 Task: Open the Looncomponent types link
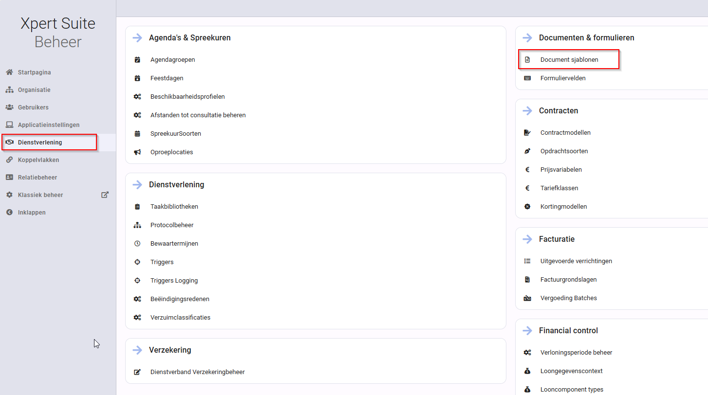572,389
